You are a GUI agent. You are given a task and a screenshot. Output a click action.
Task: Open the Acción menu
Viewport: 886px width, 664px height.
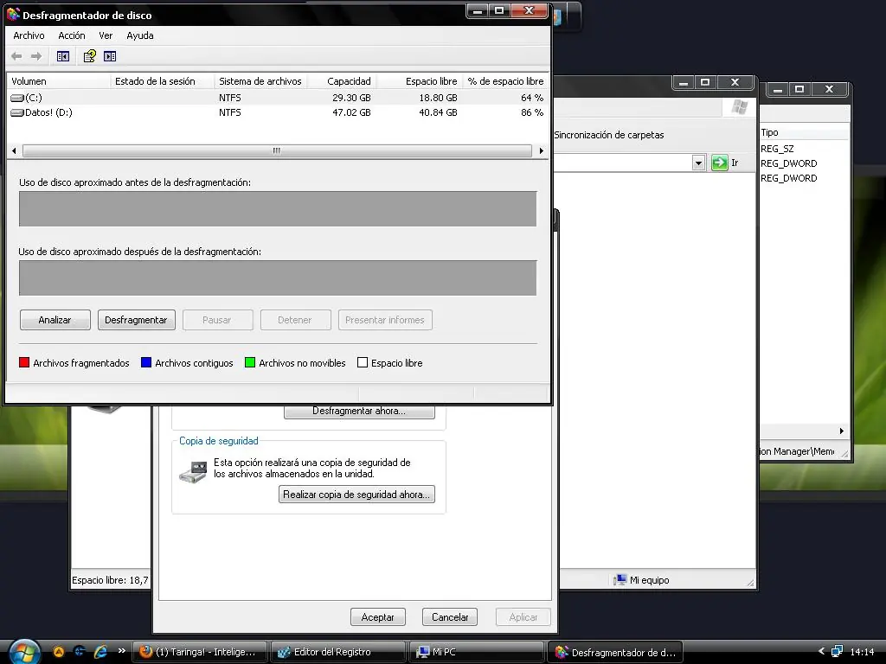(x=72, y=35)
